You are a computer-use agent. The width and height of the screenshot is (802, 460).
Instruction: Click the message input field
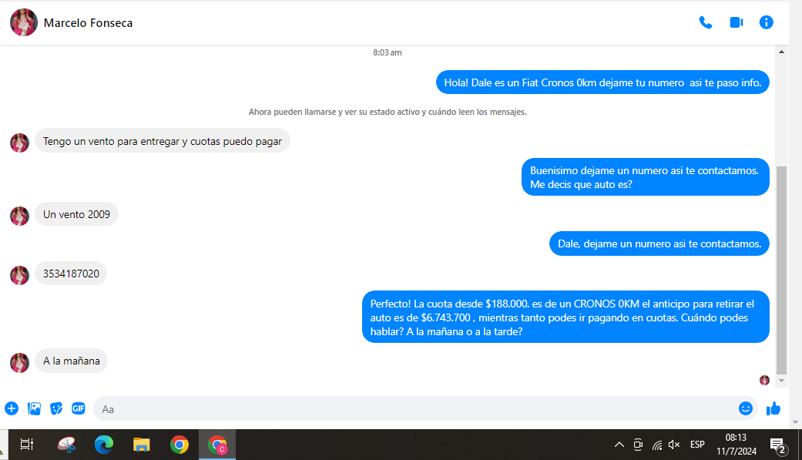click(416, 408)
